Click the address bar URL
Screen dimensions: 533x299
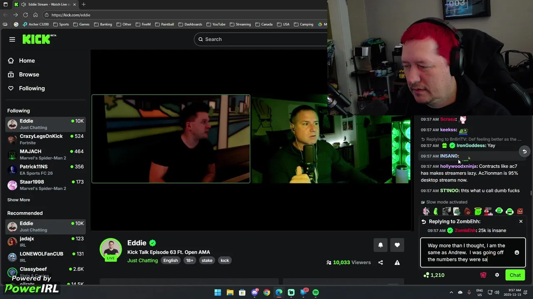tap(71, 15)
